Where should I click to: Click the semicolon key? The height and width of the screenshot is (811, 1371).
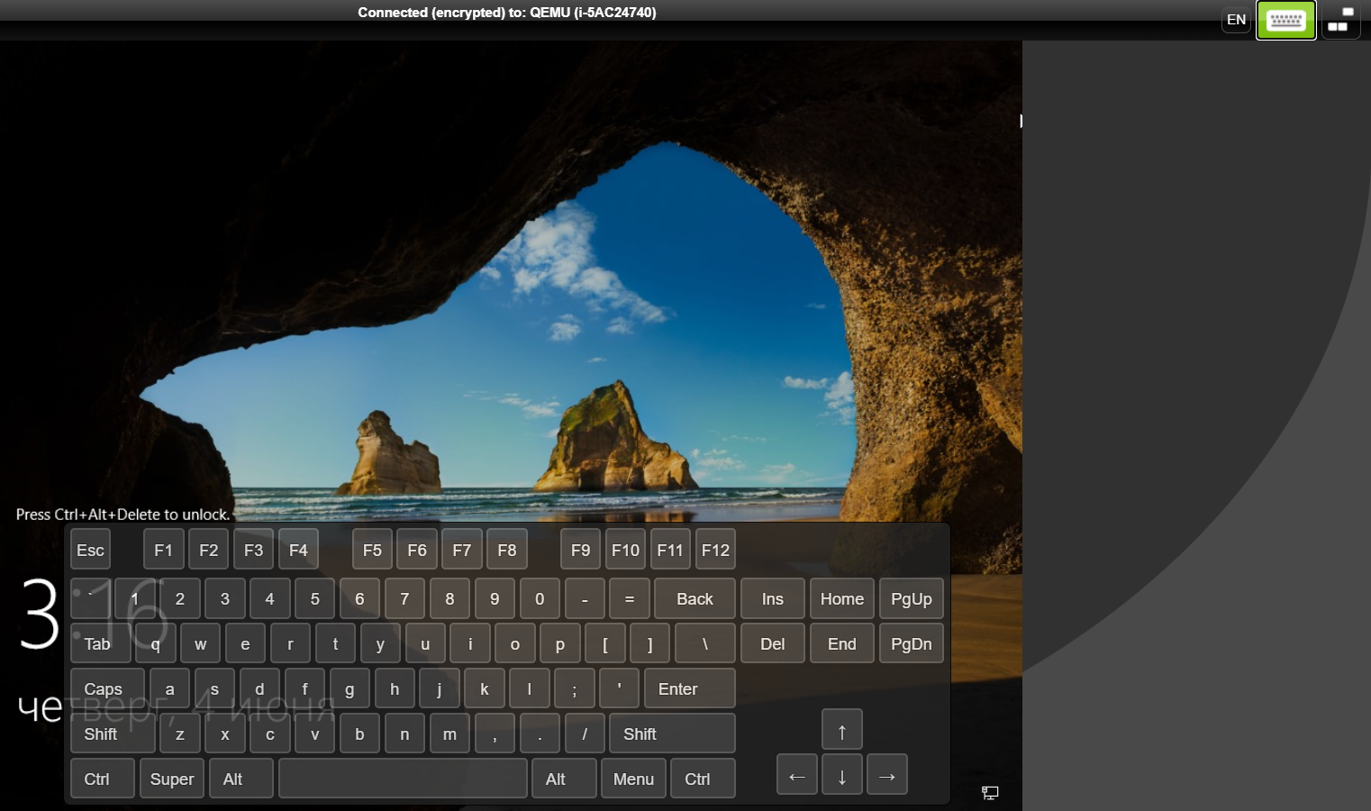click(574, 688)
